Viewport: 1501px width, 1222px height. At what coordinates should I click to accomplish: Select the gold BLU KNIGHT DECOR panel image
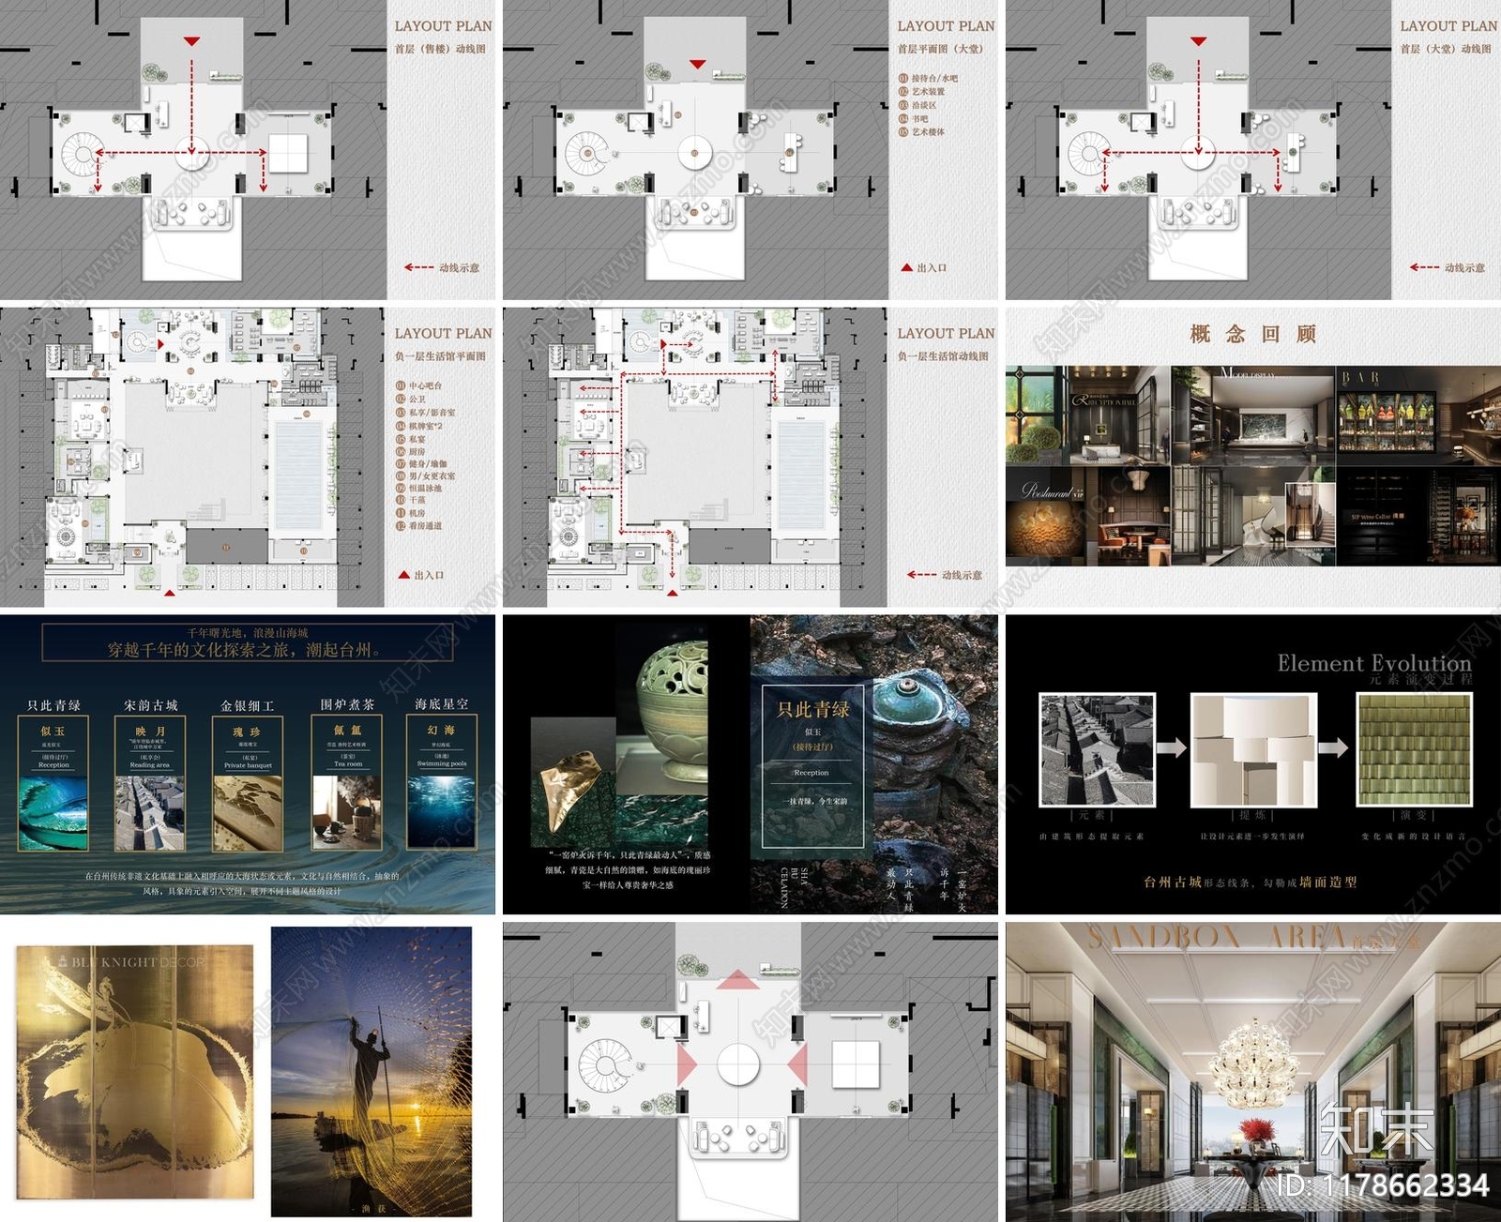[135, 1072]
